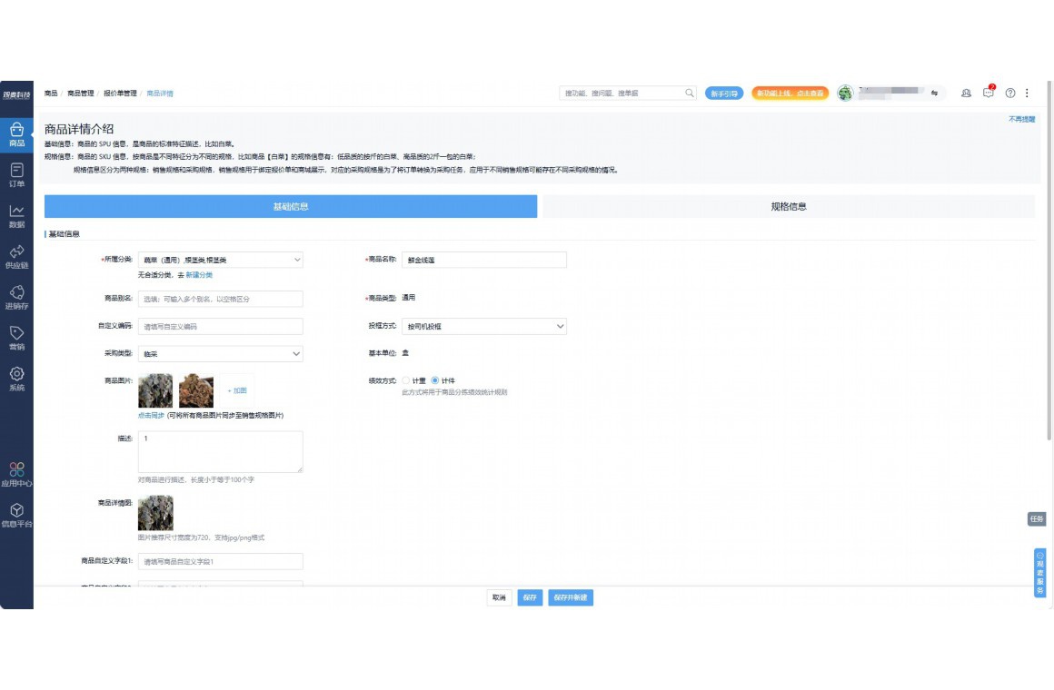Expand the 采购类型 dropdown
This screenshot has width=1054, height=690.
[220, 354]
